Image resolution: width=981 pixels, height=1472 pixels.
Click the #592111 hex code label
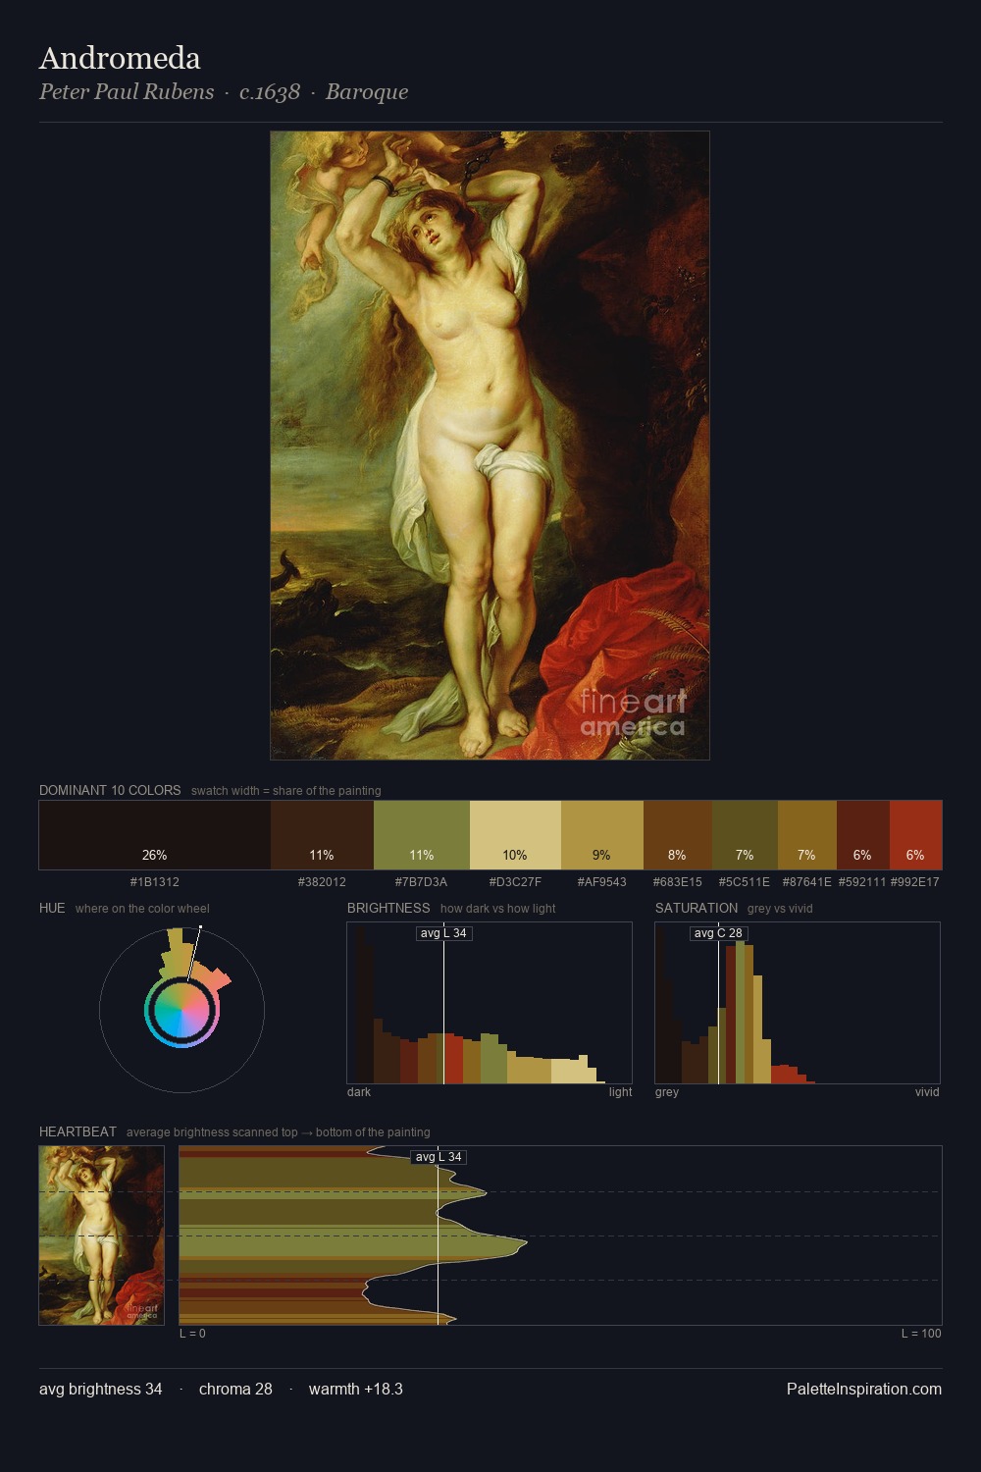862,882
